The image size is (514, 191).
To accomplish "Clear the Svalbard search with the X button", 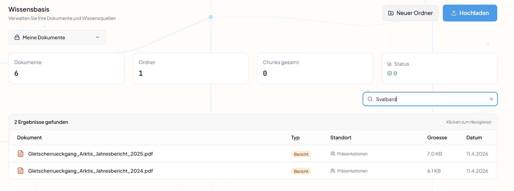I will [x=492, y=99].
